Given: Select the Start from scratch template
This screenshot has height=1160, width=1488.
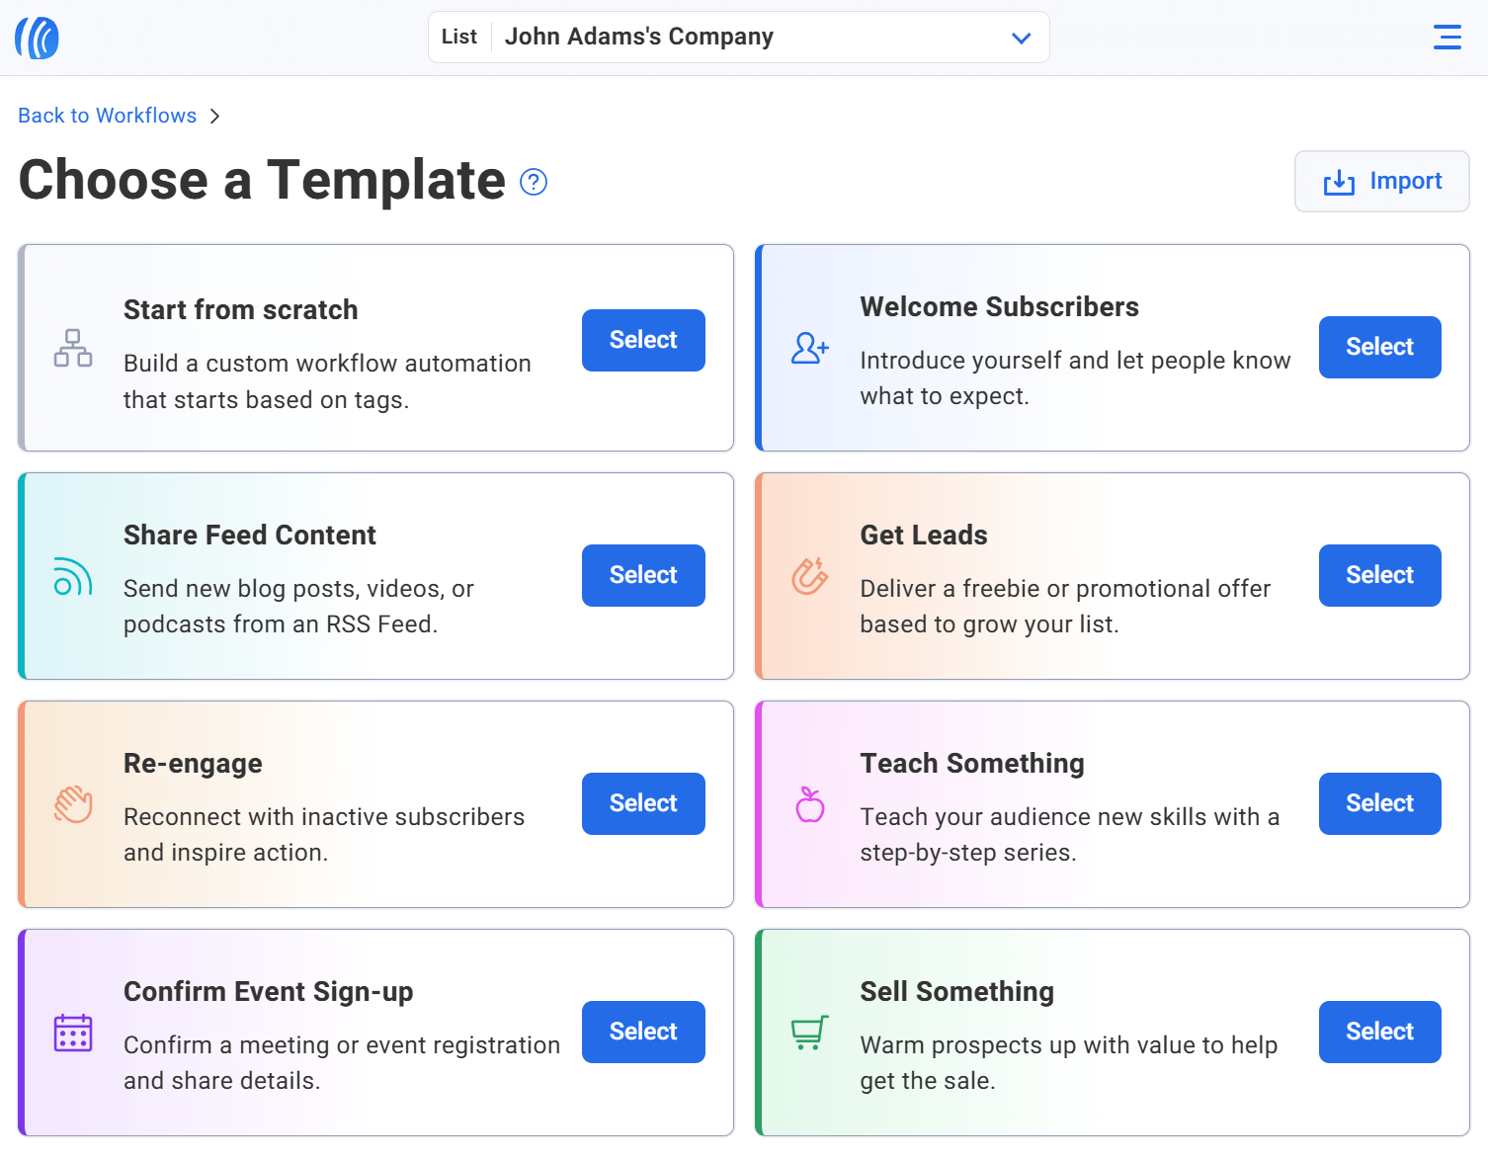Looking at the screenshot, I should (643, 340).
